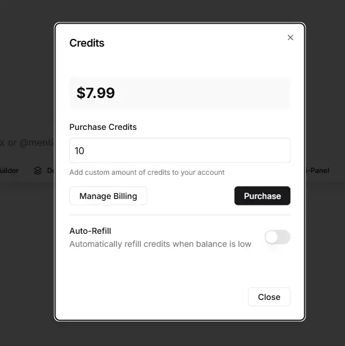Enable the Auto-Refill switch
This screenshot has width=345, height=346.
(278, 237)
